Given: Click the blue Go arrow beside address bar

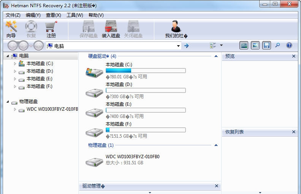Looking at the screenshot, I should (186, 46).
